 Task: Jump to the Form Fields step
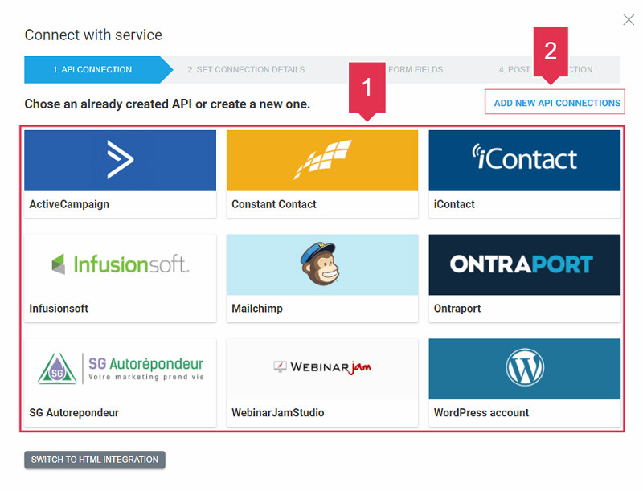coord(416,70)
